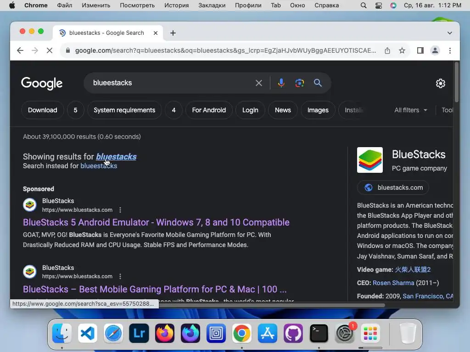Start voice search with microphone icon
The width and height of the screenshot is (470, 352).
[x=281, y=83]
